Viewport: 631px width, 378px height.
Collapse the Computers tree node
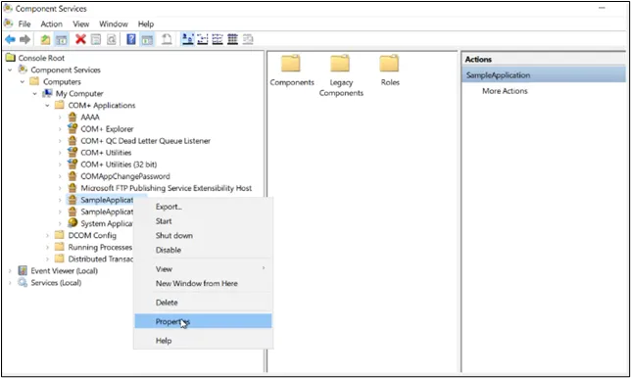tap(23, 81)
